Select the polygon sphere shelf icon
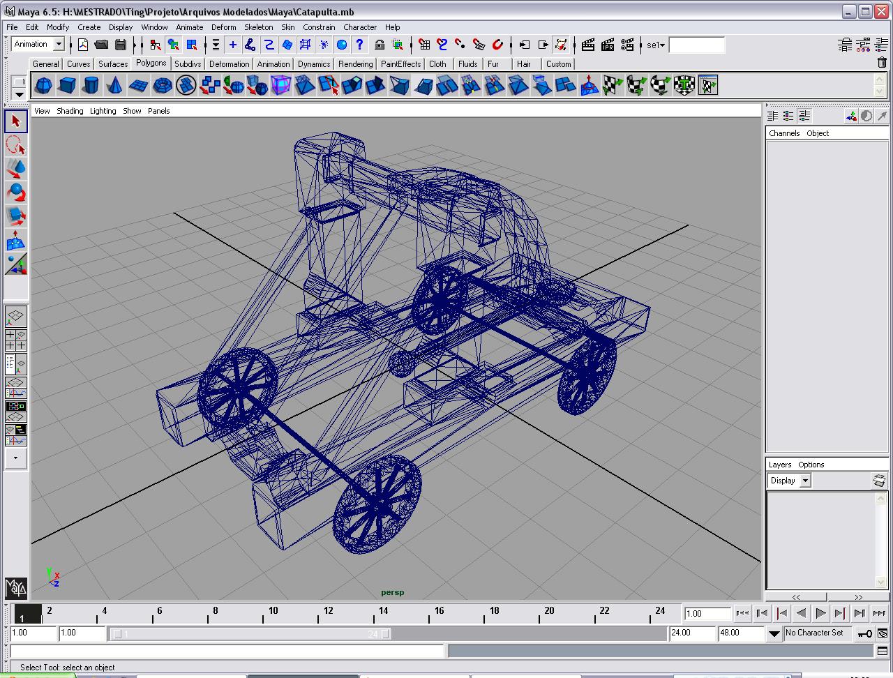The width and height of the screenshot is (893, 678). 43,86
